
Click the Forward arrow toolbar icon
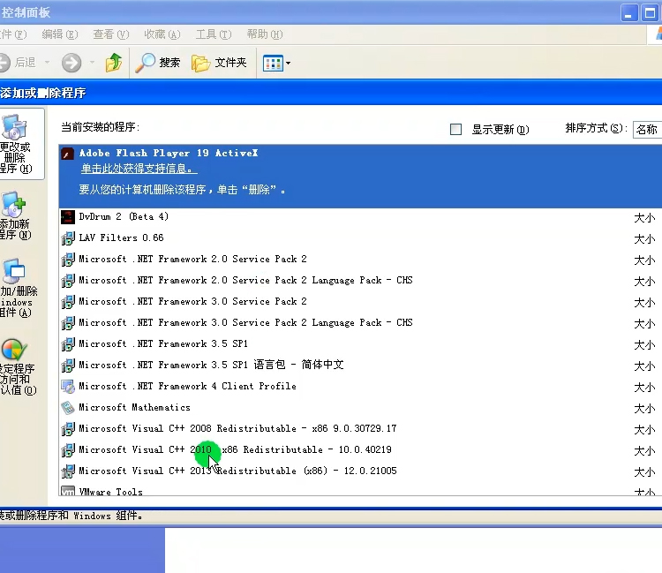pyautogui.click(x=71, y=63)
